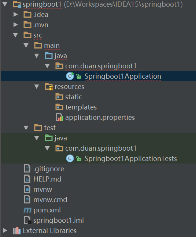196x237 pixels.
Task: Select the springboot1.iml file name
Action: [59, 220]
